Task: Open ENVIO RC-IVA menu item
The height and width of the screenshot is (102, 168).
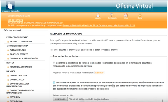Action: click(x=16, y=101)
